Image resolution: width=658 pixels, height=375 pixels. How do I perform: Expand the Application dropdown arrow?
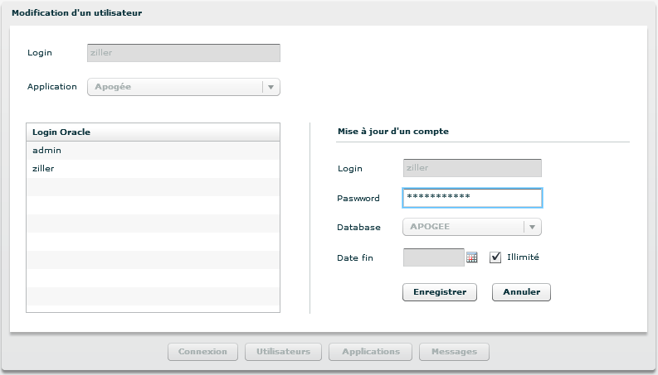click(271, 87)
